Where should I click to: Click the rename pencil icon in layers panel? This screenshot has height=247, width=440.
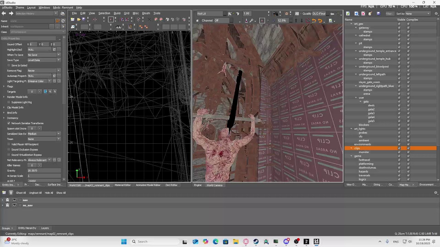click(x=370, y=14)
